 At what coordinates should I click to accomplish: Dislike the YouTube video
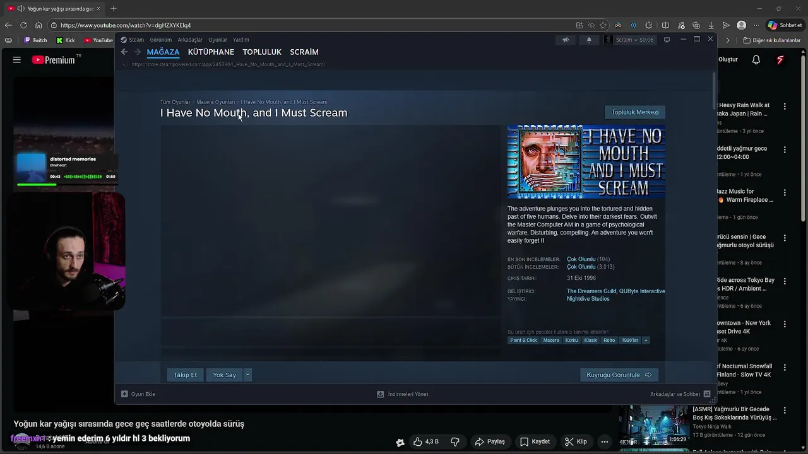[x=455, y=441]
